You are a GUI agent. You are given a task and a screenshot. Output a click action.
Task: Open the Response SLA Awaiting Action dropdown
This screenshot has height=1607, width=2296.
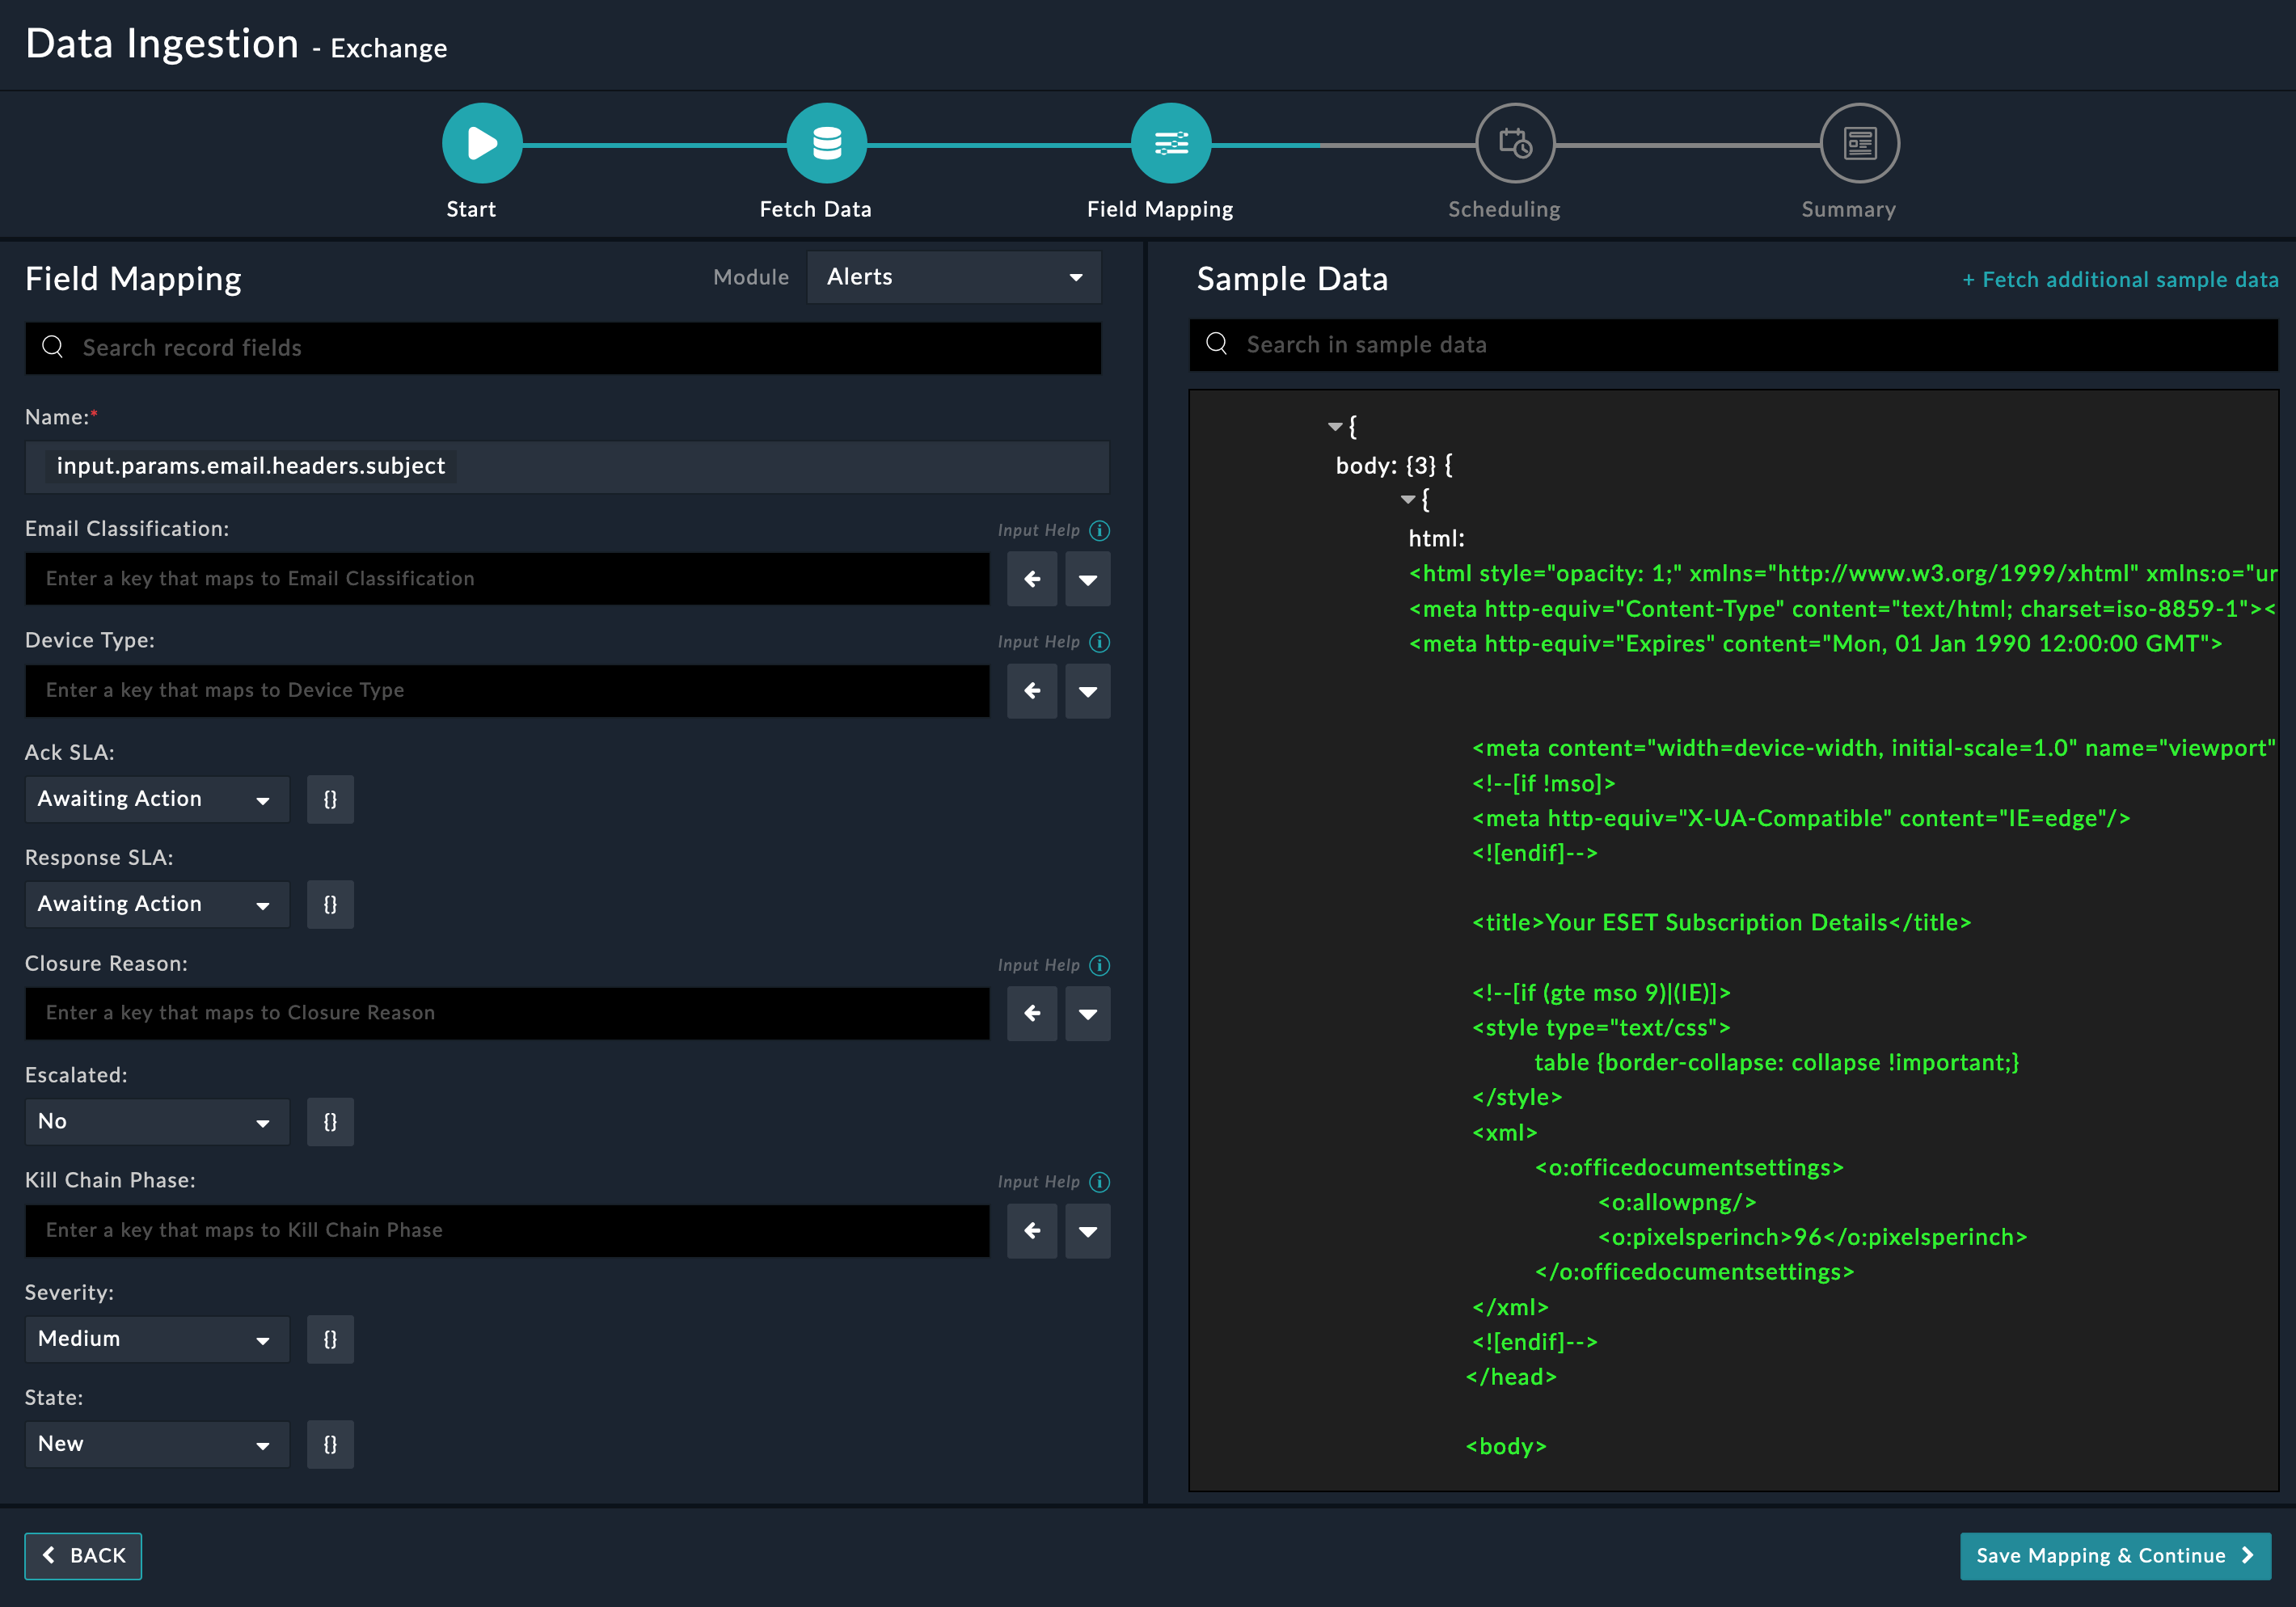pos(156,904)
